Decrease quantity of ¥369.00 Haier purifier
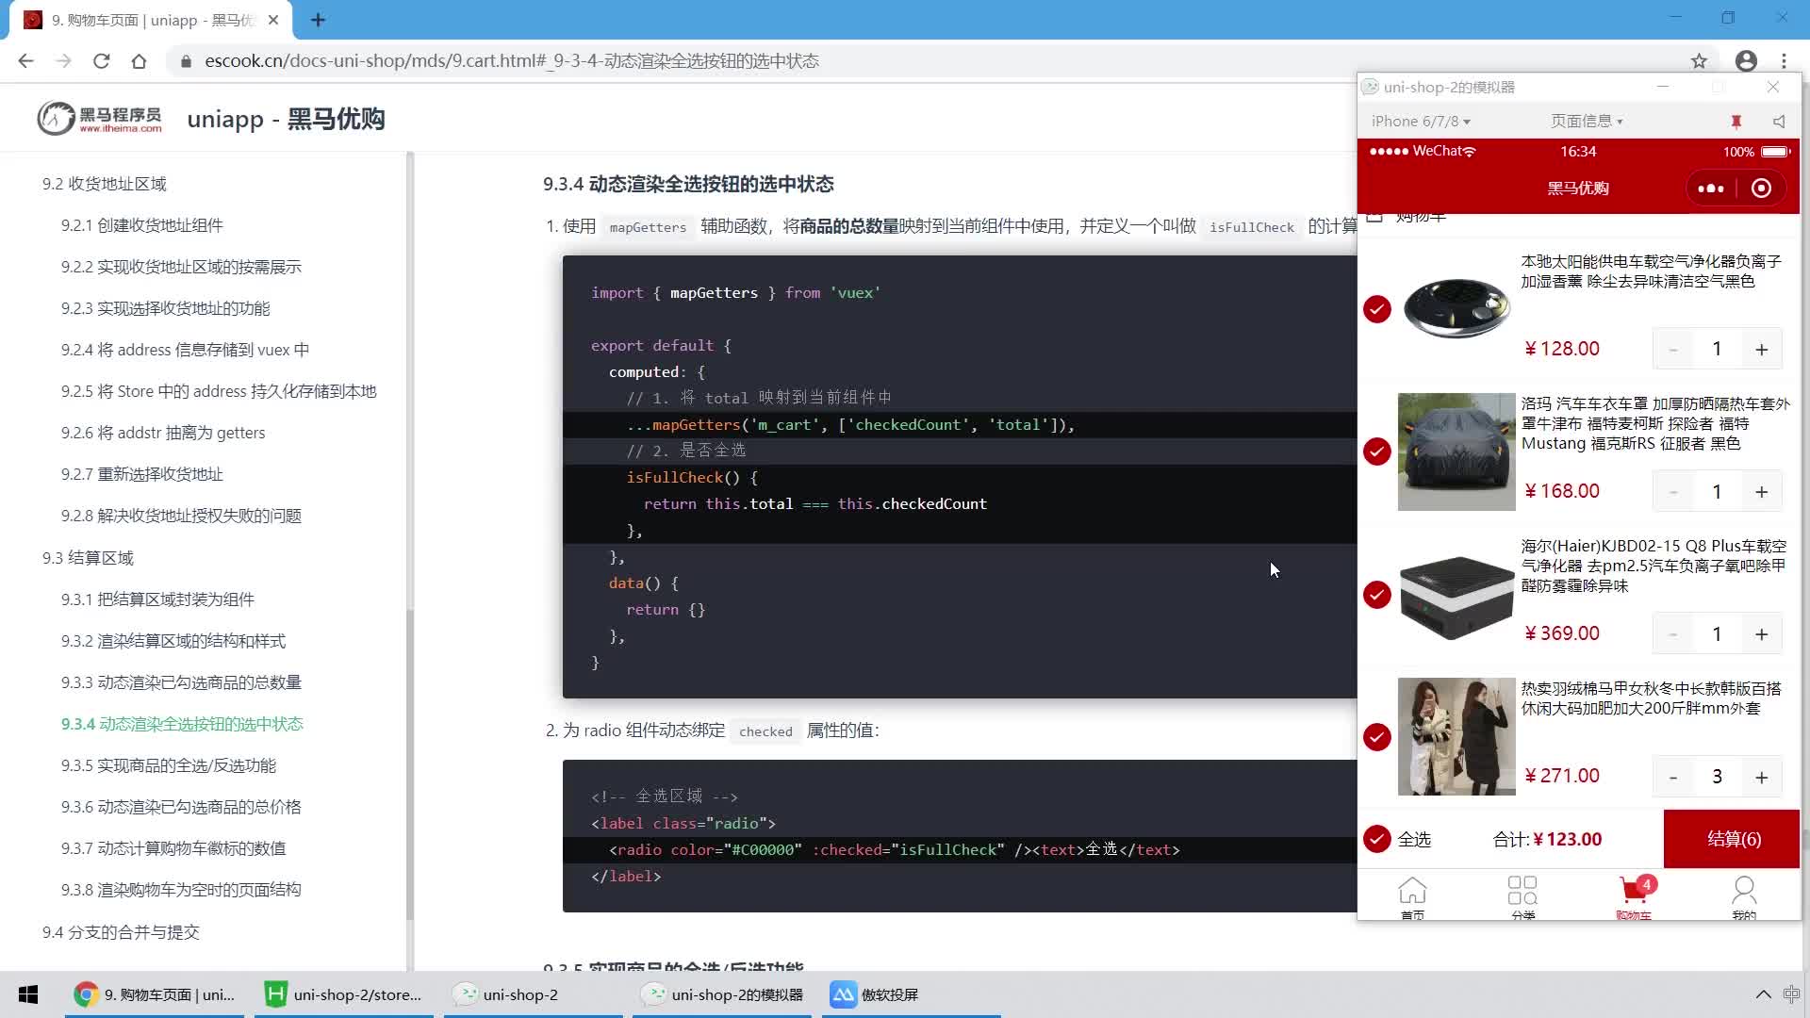Screen dimensions: 1810x1018 click(x=1673, y=634)
